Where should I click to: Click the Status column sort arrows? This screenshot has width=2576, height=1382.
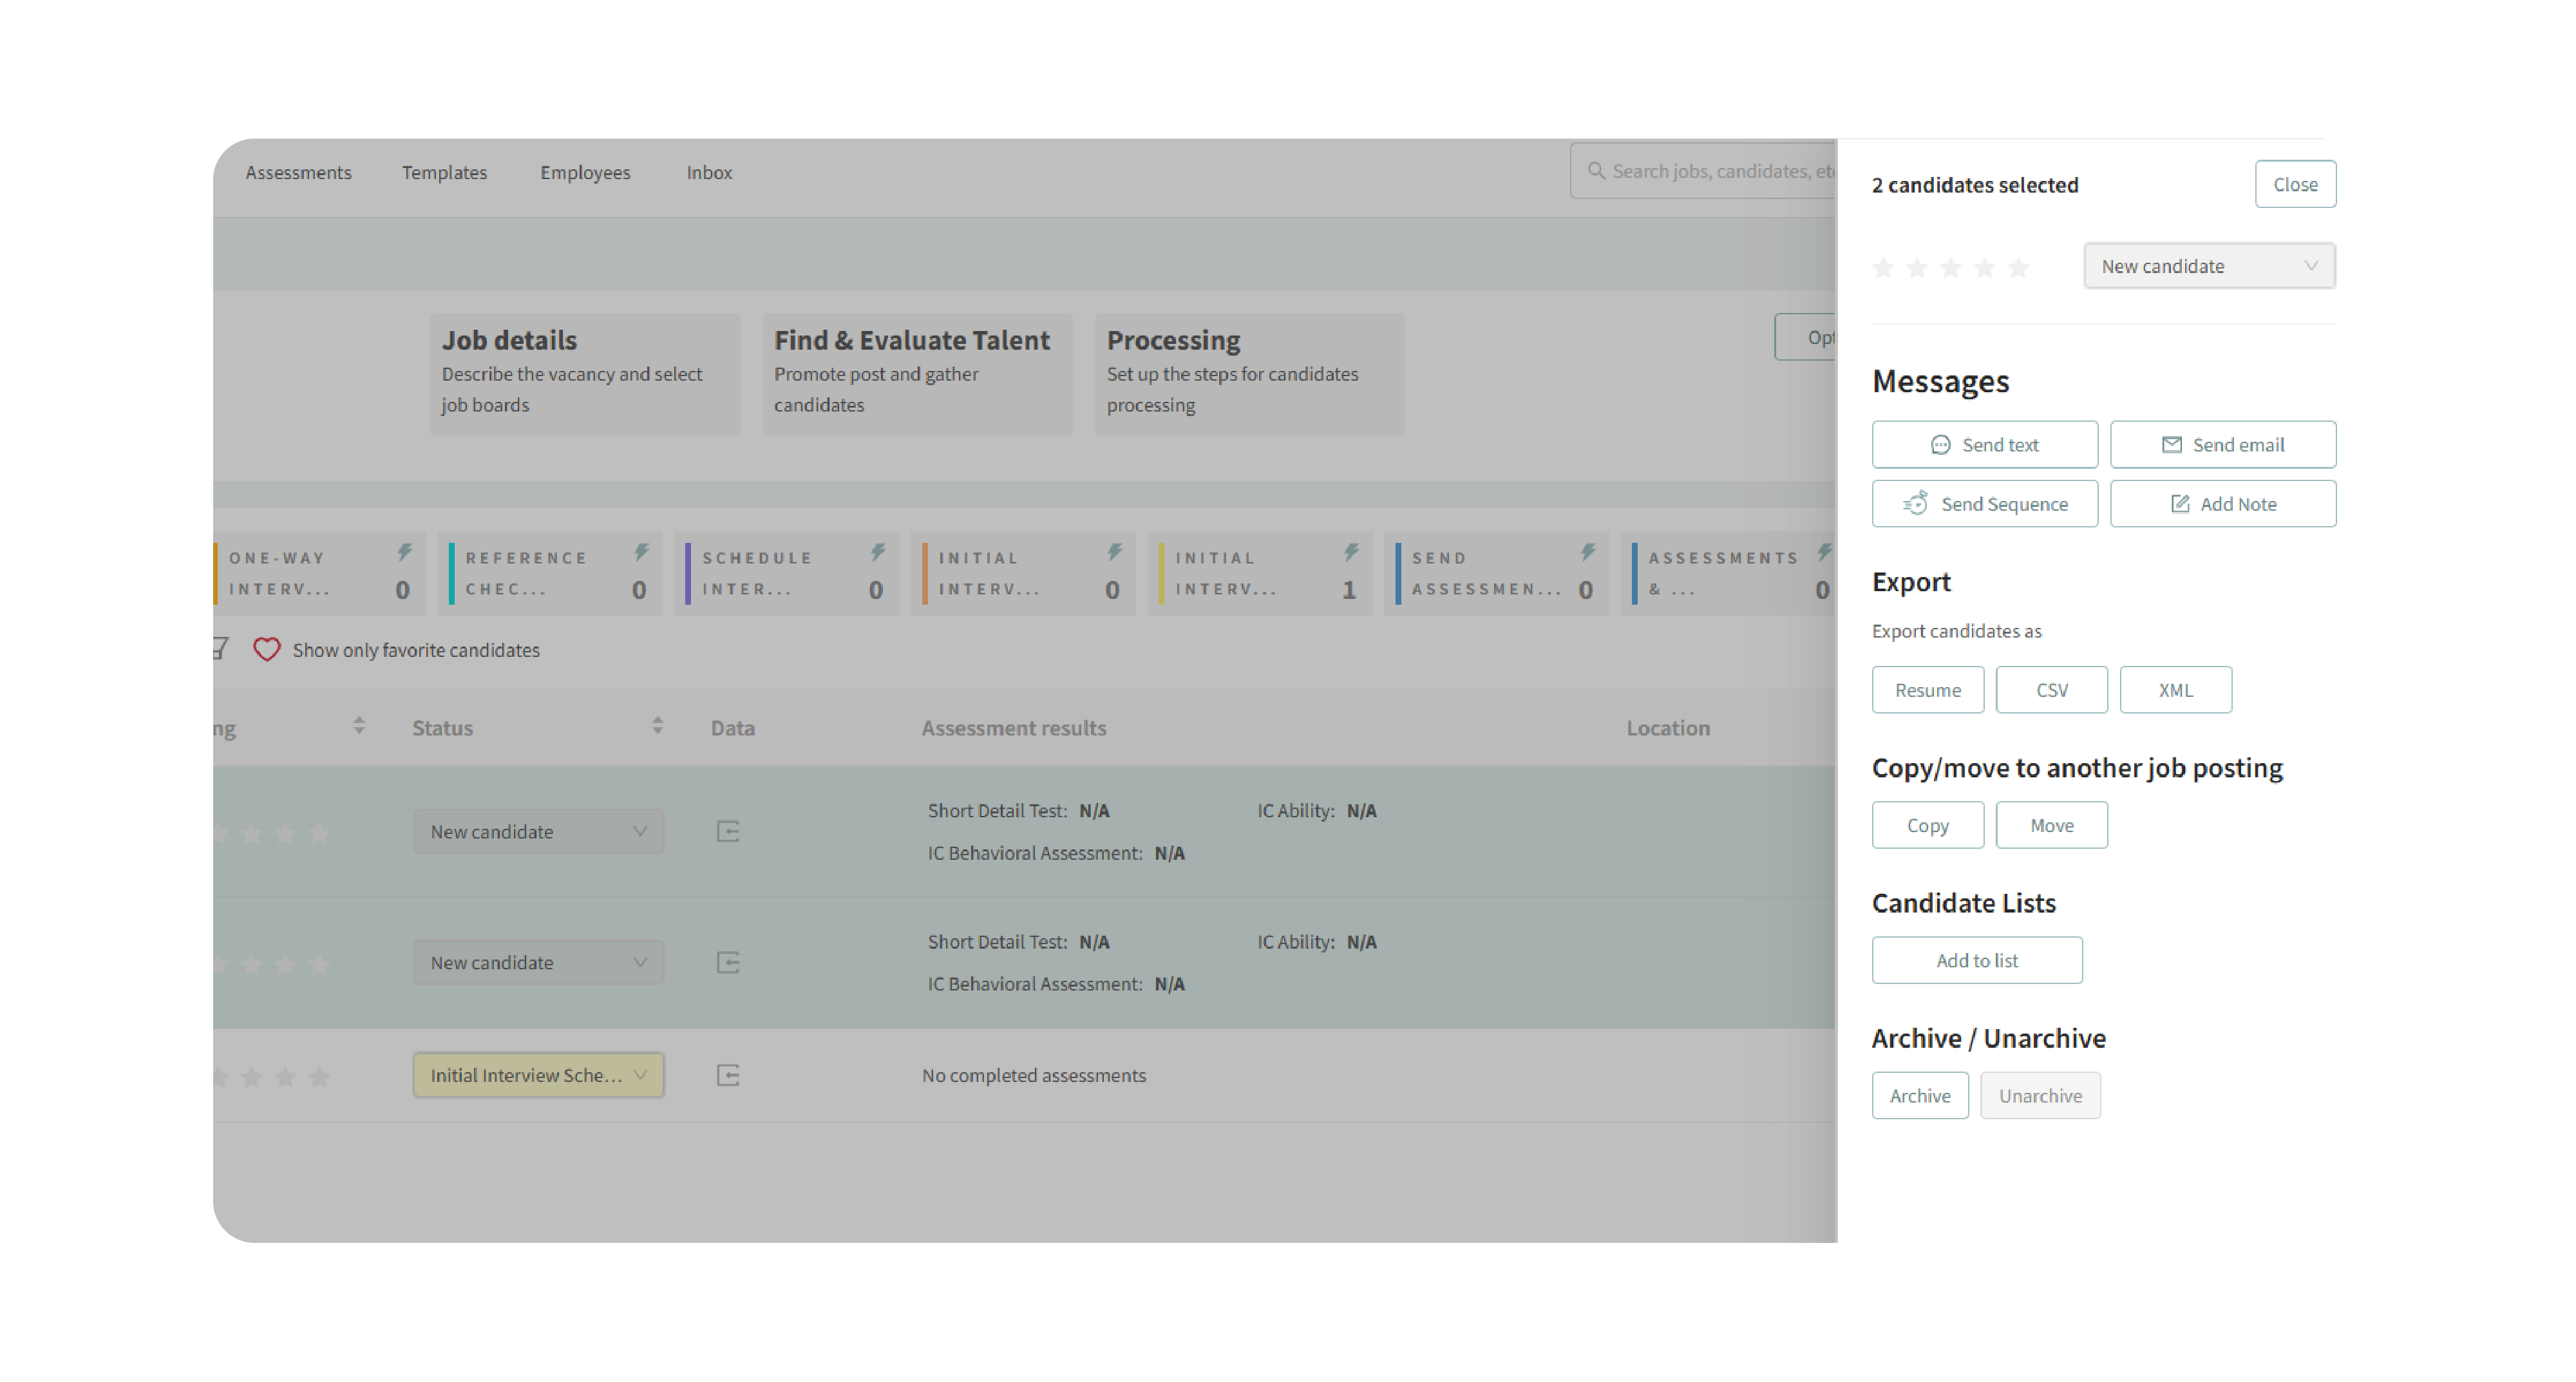coord(657,726)
